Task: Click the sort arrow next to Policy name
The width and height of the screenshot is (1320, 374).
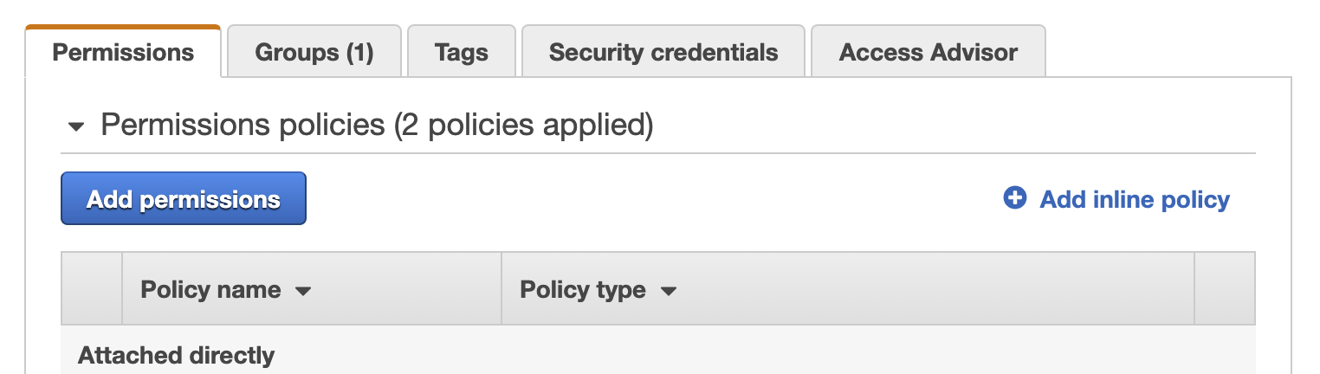Action: [x=302, y=291]
